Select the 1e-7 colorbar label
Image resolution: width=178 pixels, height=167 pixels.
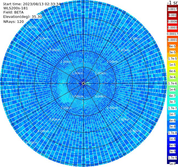(172, 114)
